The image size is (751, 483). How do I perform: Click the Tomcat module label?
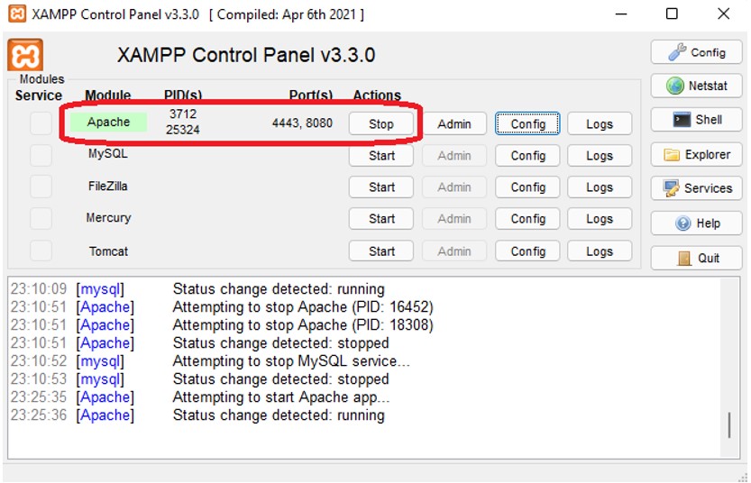(x=108, y=251)
